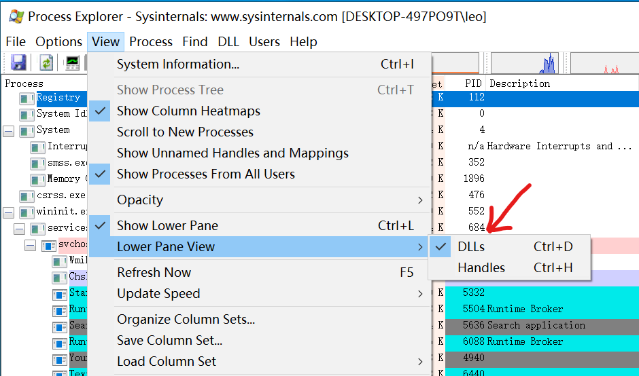Toggle Show Processes From All Users

coord(260,174)
